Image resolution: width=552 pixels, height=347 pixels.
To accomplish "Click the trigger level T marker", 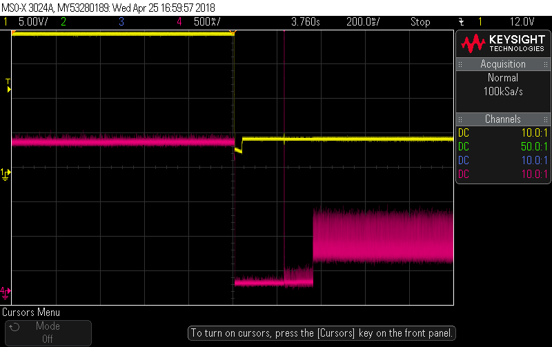I will (x=8, y=86).
